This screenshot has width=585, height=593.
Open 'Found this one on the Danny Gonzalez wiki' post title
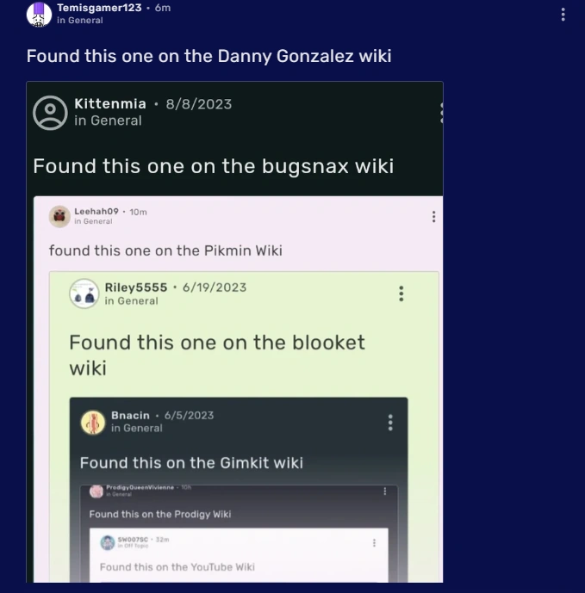[209, 56]
